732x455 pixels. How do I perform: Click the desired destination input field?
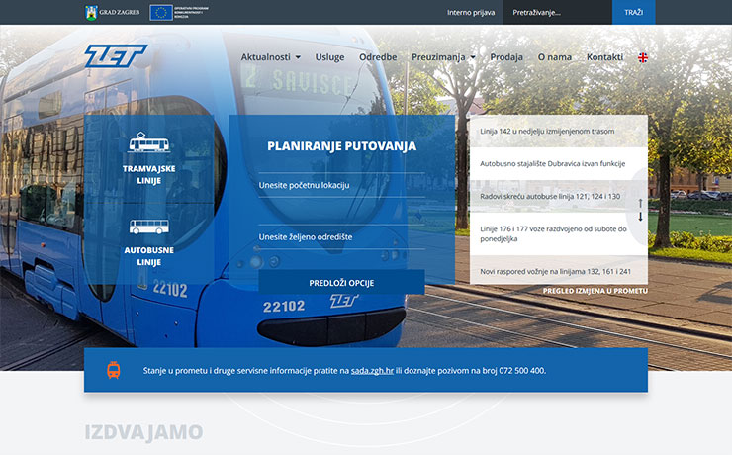(341, 237)
